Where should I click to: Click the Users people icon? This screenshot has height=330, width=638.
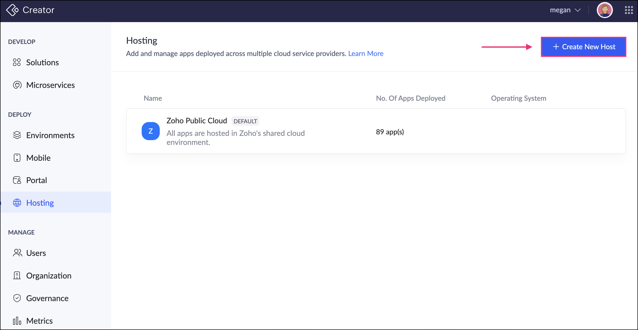[x=17, y=253]
